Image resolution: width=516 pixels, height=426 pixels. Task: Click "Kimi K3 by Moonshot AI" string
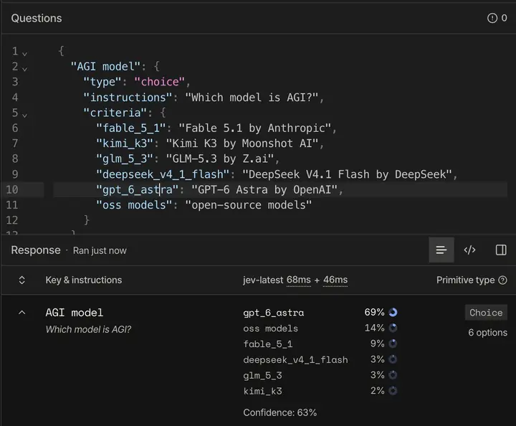coord(242,143)
